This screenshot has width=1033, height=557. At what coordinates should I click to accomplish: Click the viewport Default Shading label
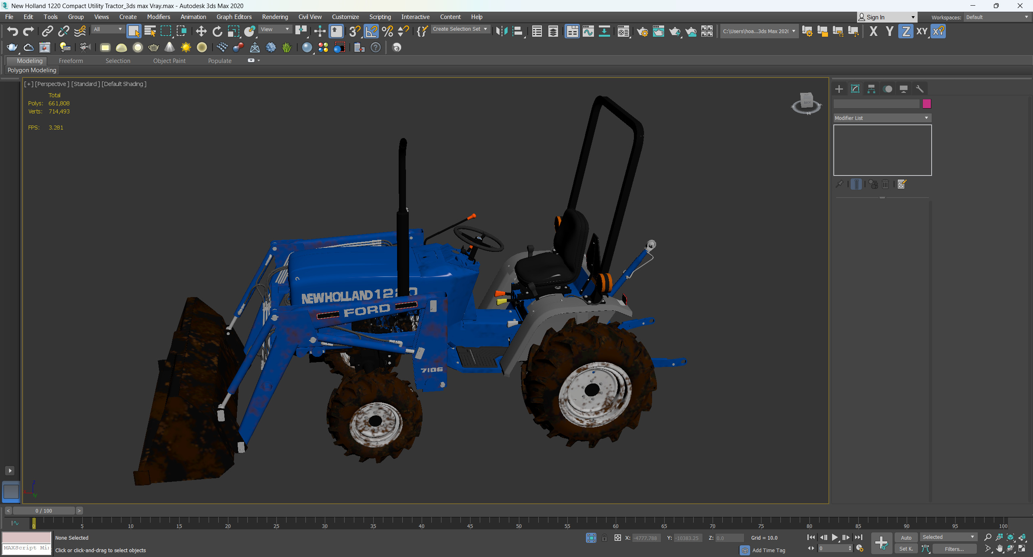124,84
